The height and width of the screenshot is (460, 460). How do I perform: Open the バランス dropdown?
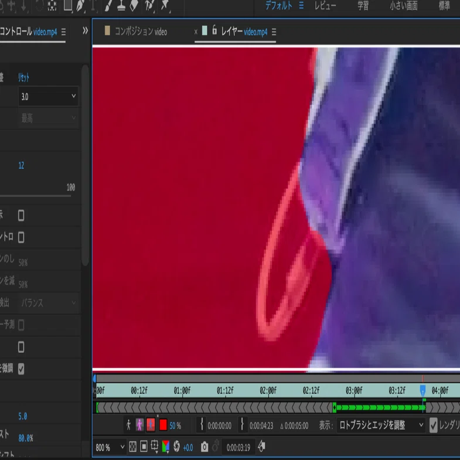48,303
